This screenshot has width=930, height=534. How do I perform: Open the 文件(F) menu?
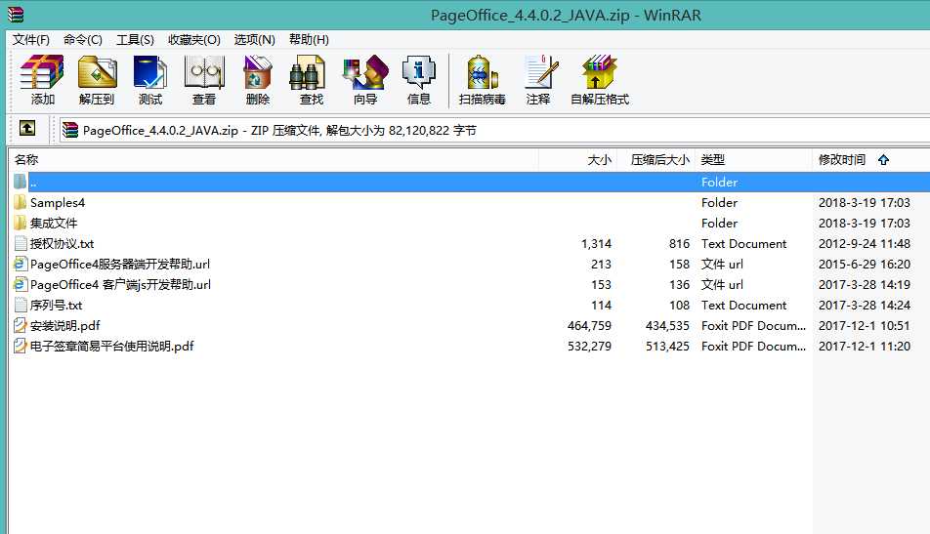coord(31,40)
